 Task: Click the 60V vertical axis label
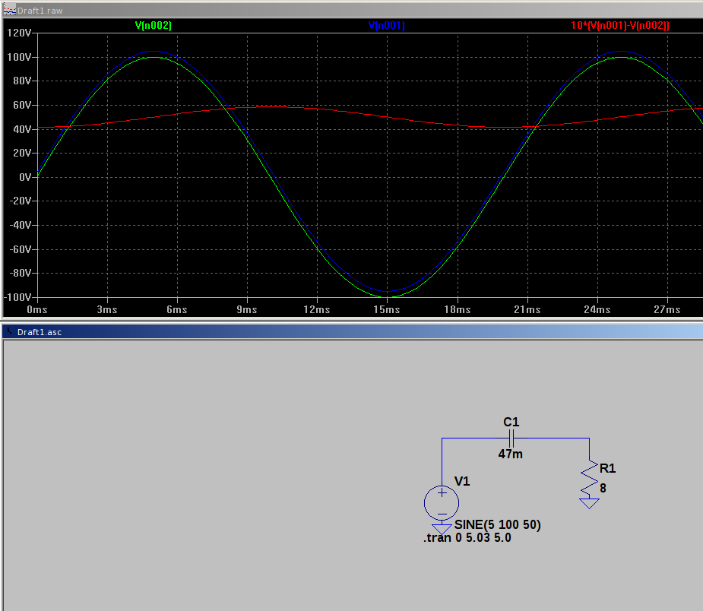pos(22,105)
